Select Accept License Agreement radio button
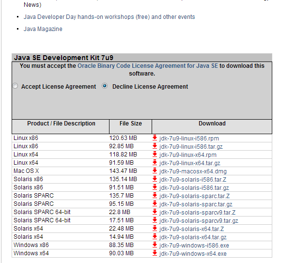The image size is (281, 263). point(15,86)
